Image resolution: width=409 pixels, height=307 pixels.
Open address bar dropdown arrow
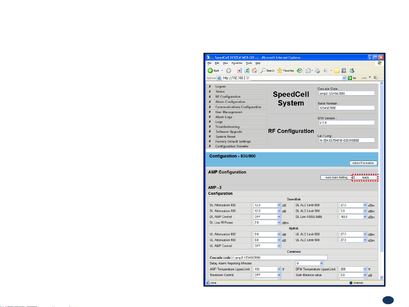click(x=344, y=78)
